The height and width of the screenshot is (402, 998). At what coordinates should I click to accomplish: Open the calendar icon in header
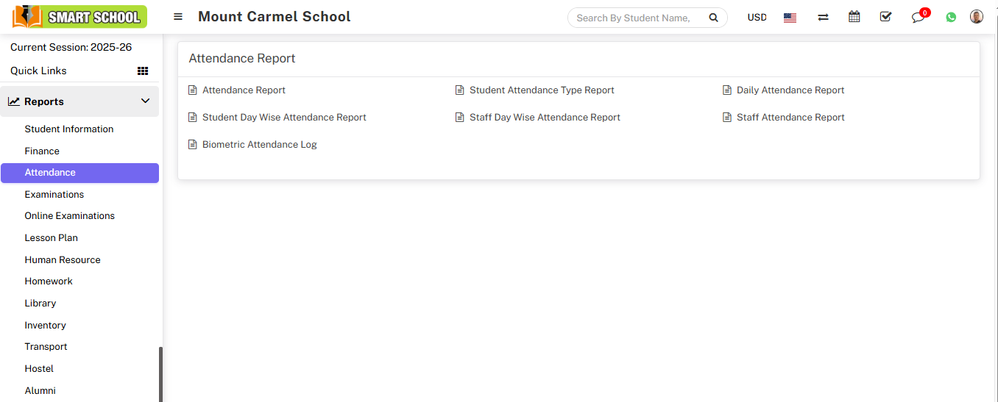pyautogui.click(x=854, y=17)
